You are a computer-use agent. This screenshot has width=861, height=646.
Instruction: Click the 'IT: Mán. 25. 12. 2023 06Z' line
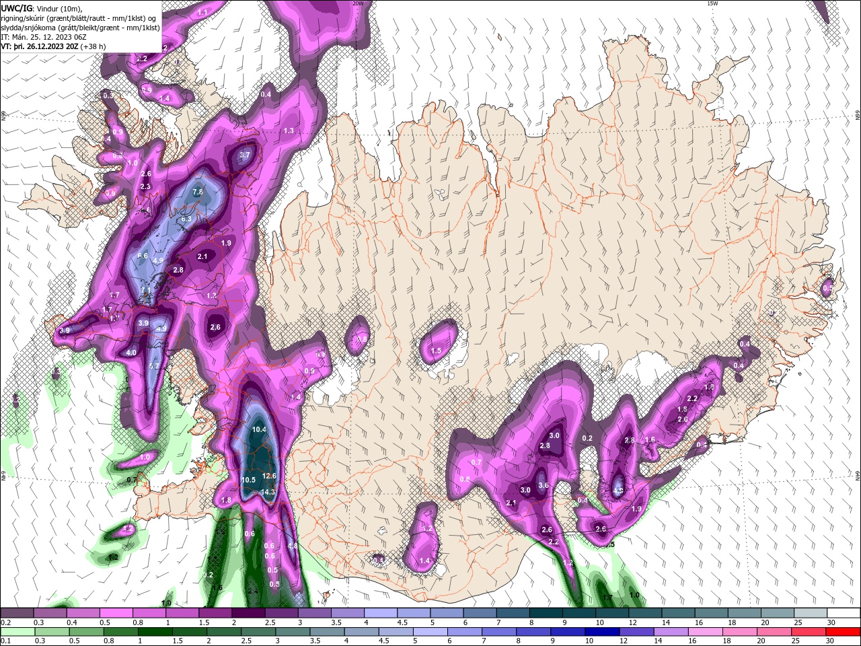click(45, 37)
